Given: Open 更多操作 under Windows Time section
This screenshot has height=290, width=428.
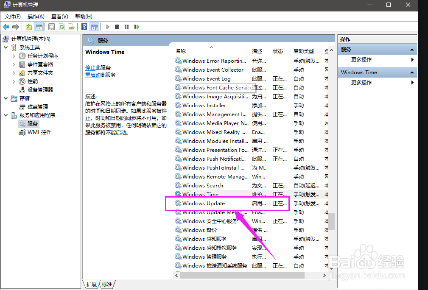Looking at the screenshot, I should 361,82.
